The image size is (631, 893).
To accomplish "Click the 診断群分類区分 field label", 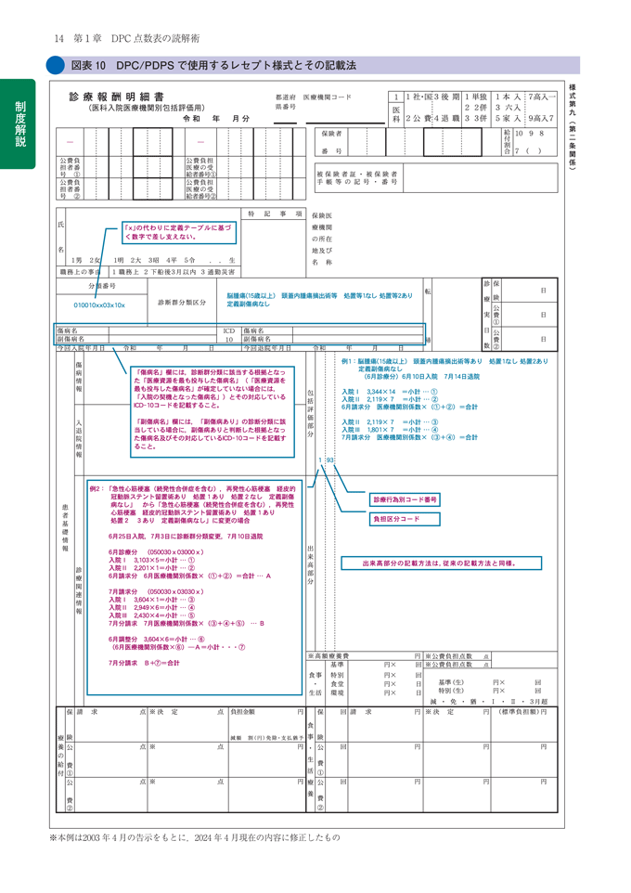I will (182, 303).
